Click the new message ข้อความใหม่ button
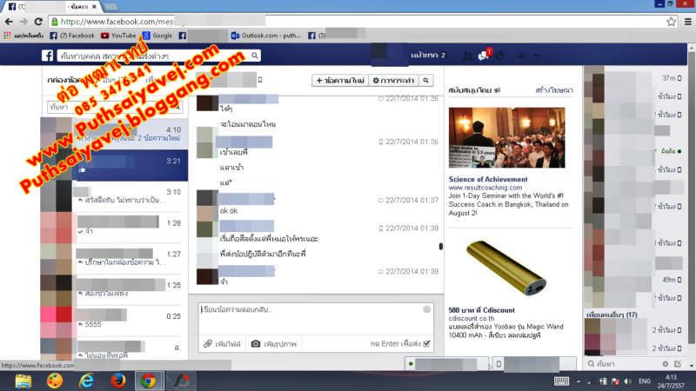 (339, 81)
